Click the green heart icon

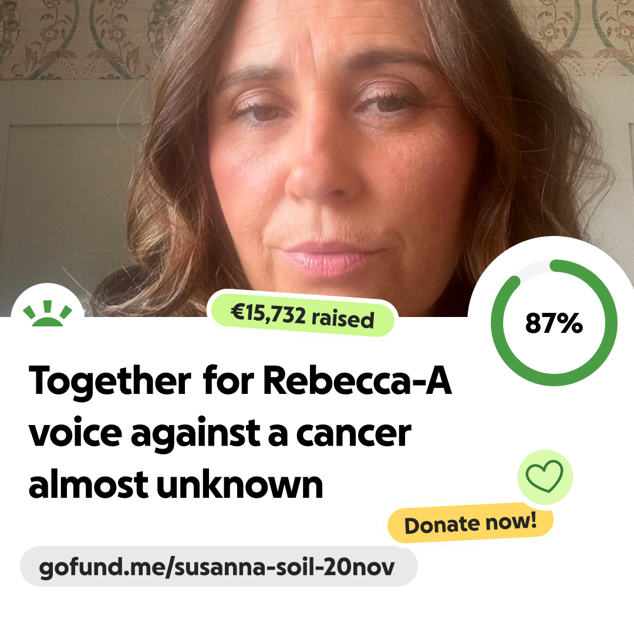click(544, 476)
